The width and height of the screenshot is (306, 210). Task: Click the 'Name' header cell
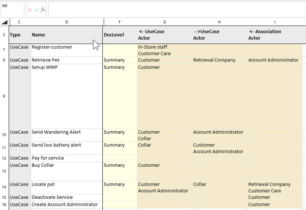pyautogui.click(x=67, y=35)
